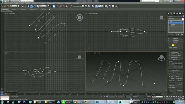
Task: Toggle the Angle Snap icon
Action: 61,6
